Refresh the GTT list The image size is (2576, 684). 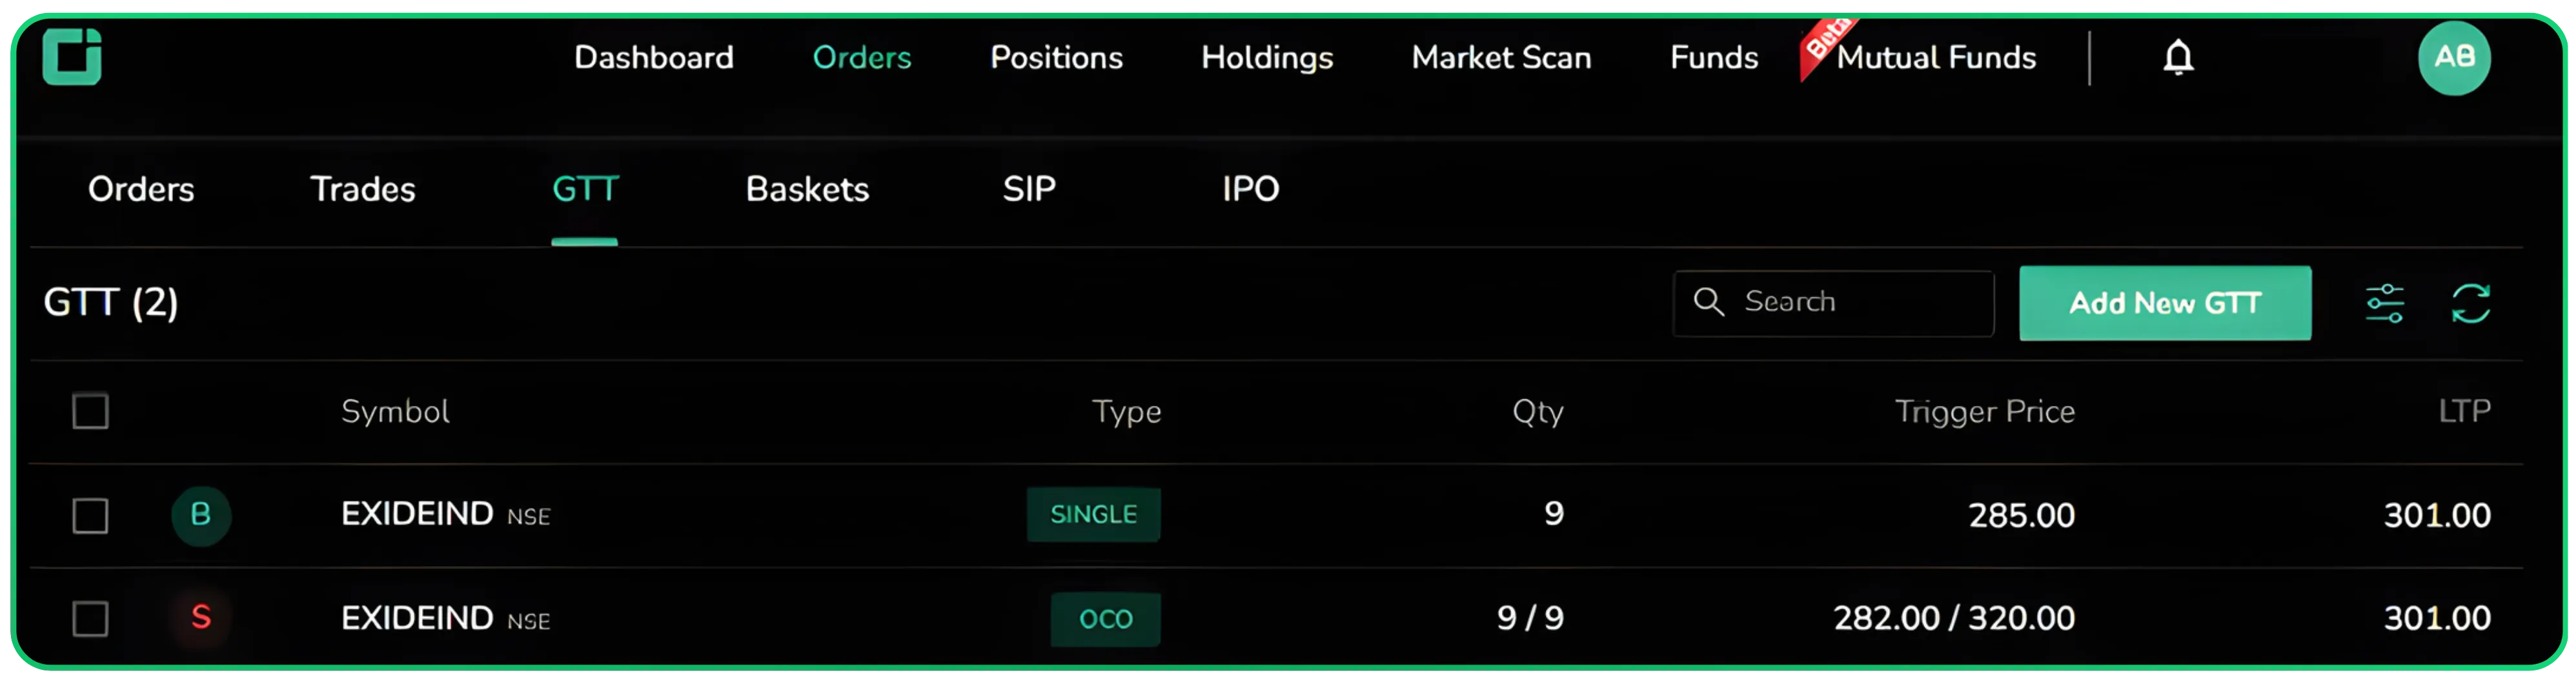(2471, 303)
